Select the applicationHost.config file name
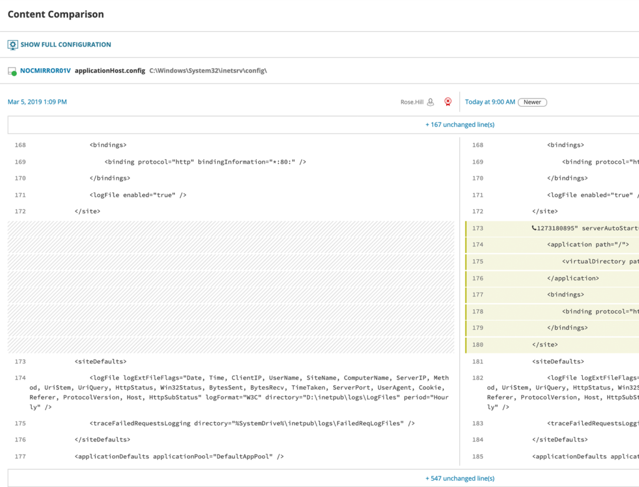 click(110, 71)
